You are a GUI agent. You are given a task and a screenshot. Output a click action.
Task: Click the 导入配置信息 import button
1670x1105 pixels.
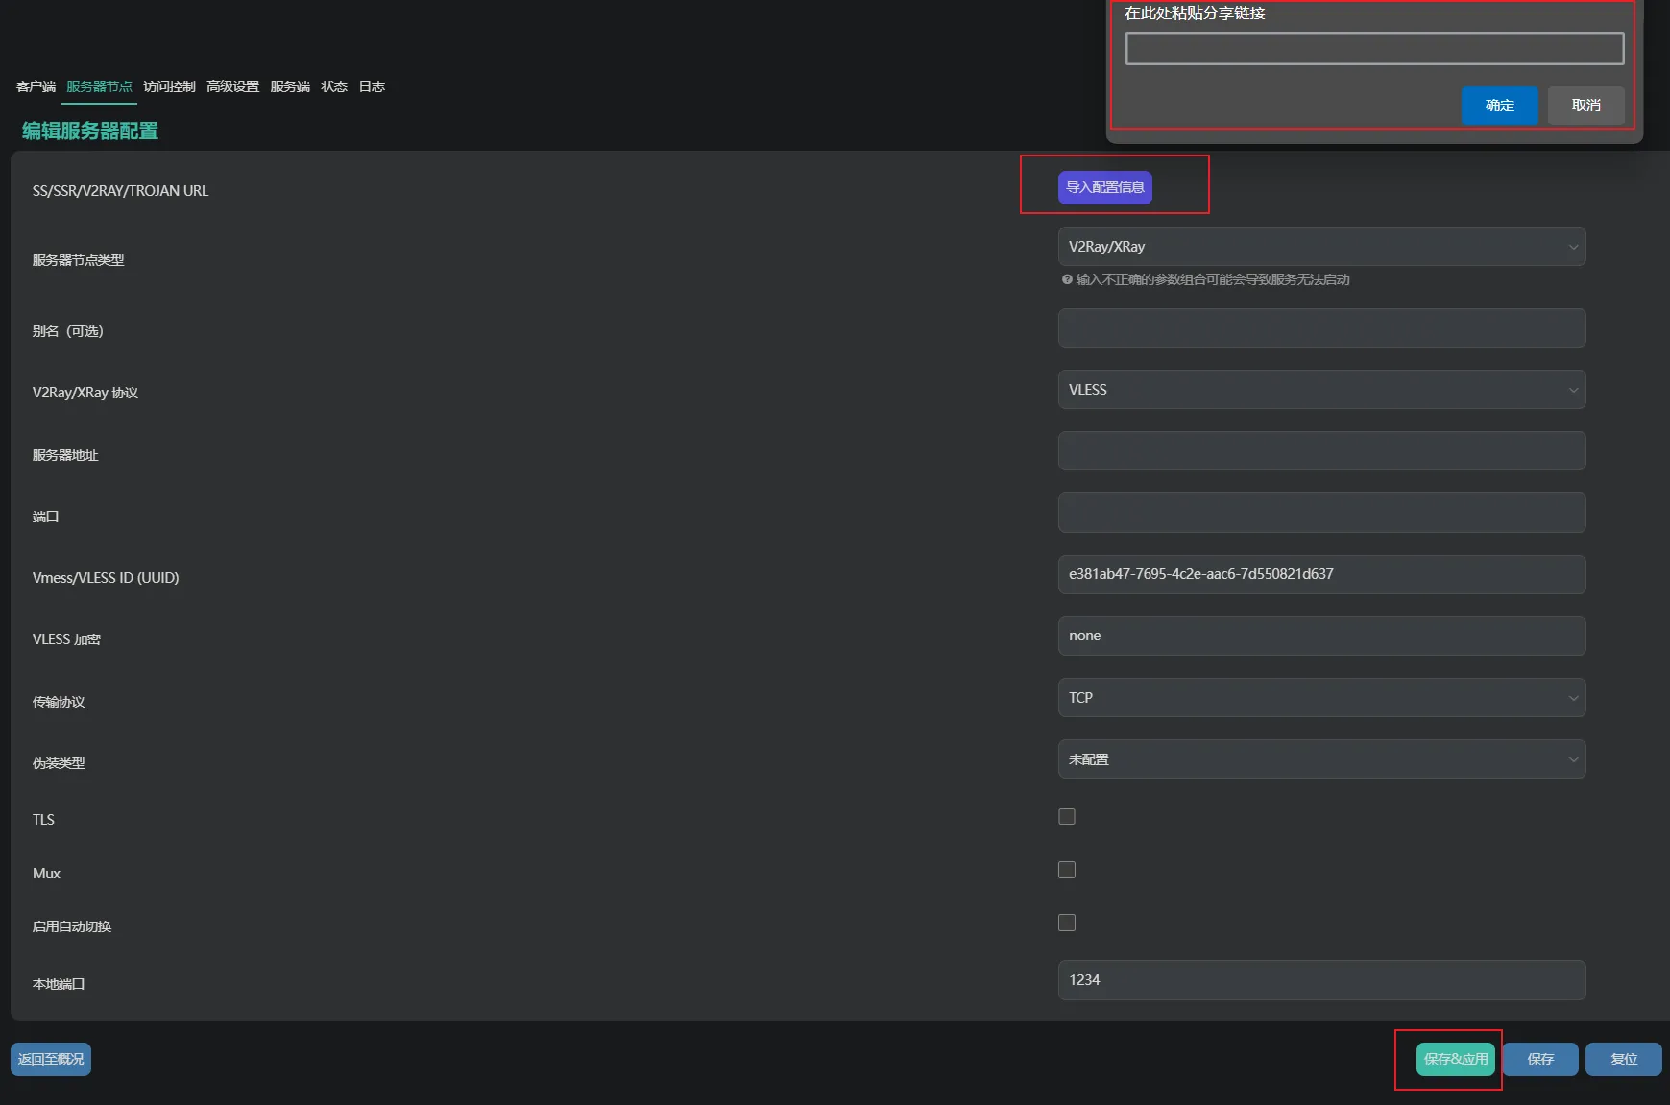1104,187
